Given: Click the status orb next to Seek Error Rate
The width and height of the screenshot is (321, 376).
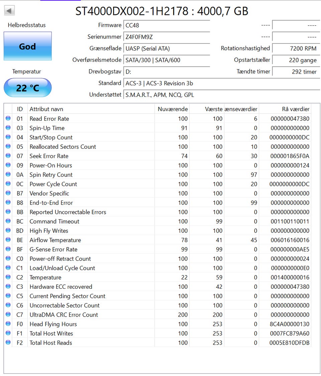Looking at the screenshot, I should (x=8, y=156).
